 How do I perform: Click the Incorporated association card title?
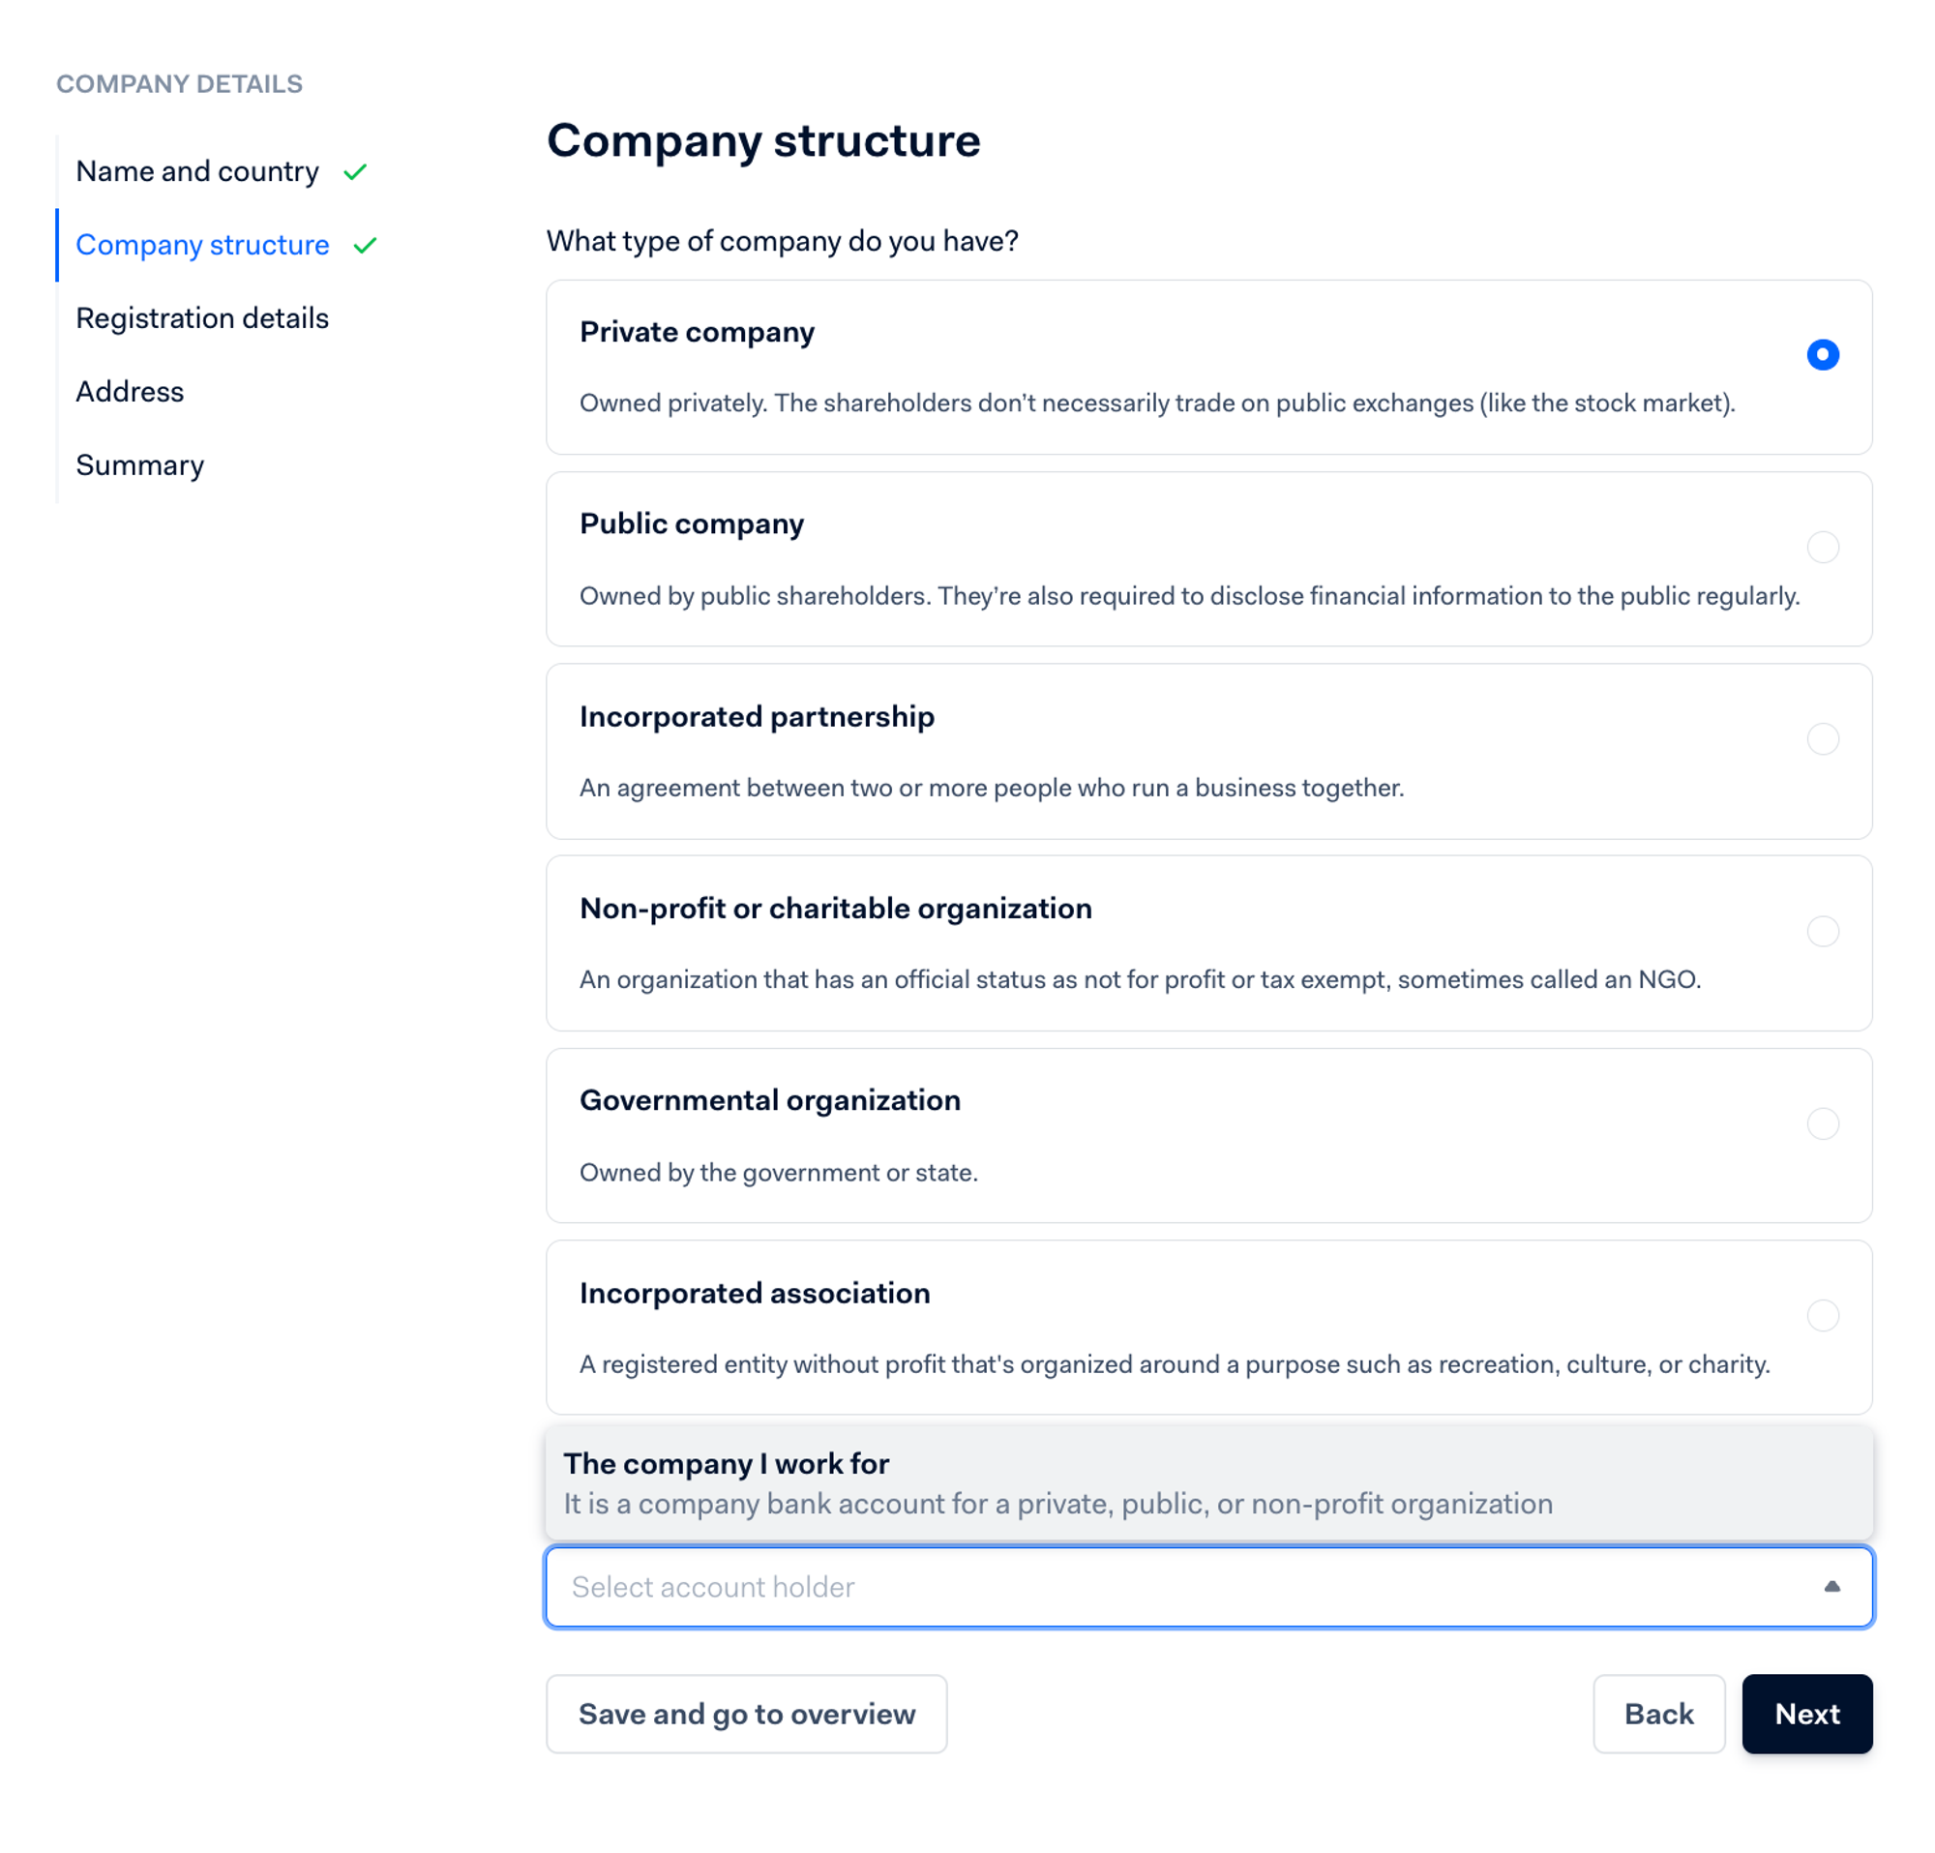tap(755, 1294)
